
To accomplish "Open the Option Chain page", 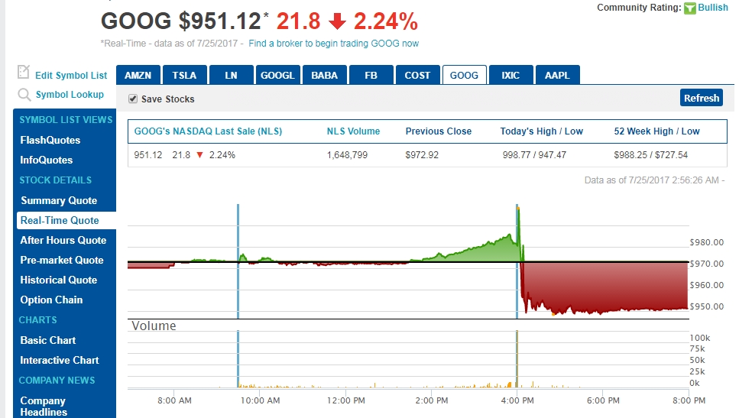I will pos(51,300).
